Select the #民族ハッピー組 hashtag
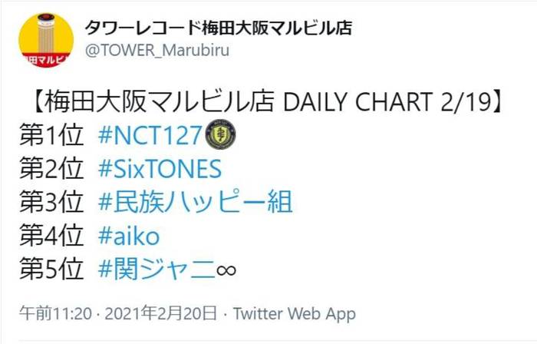 (195, 202)
